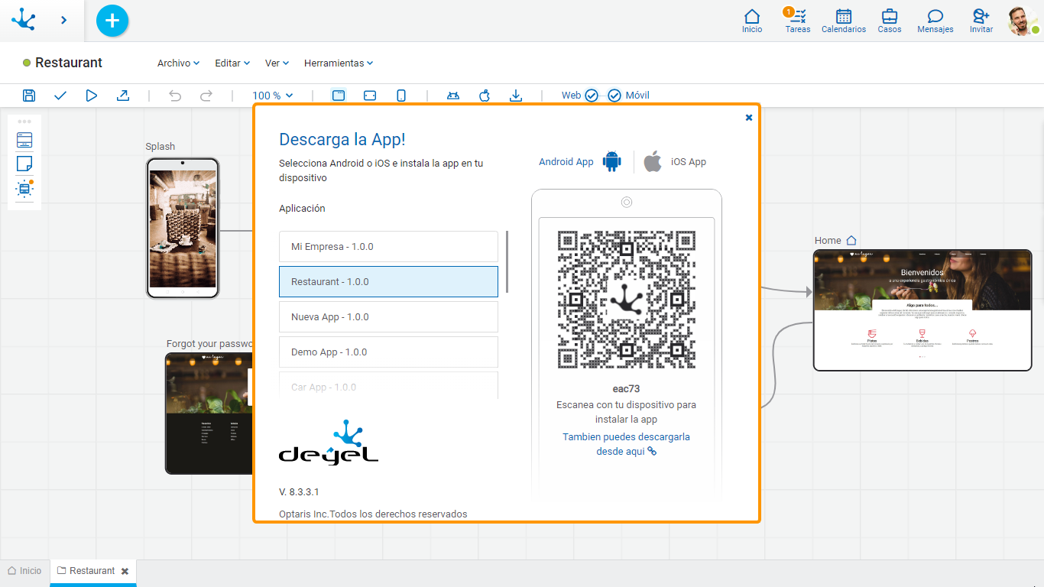Click the component icon with orange dot
Image resolution: width=1044 pixels, height=587 pixels.
[x=24, y=188]
